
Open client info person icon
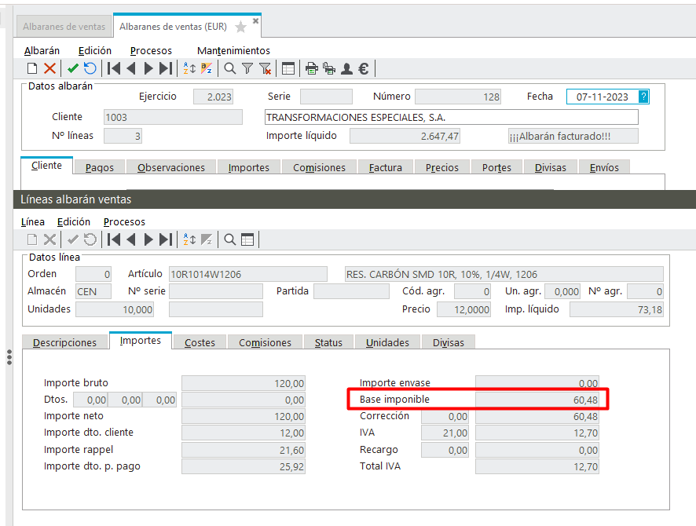coord(346,68)
